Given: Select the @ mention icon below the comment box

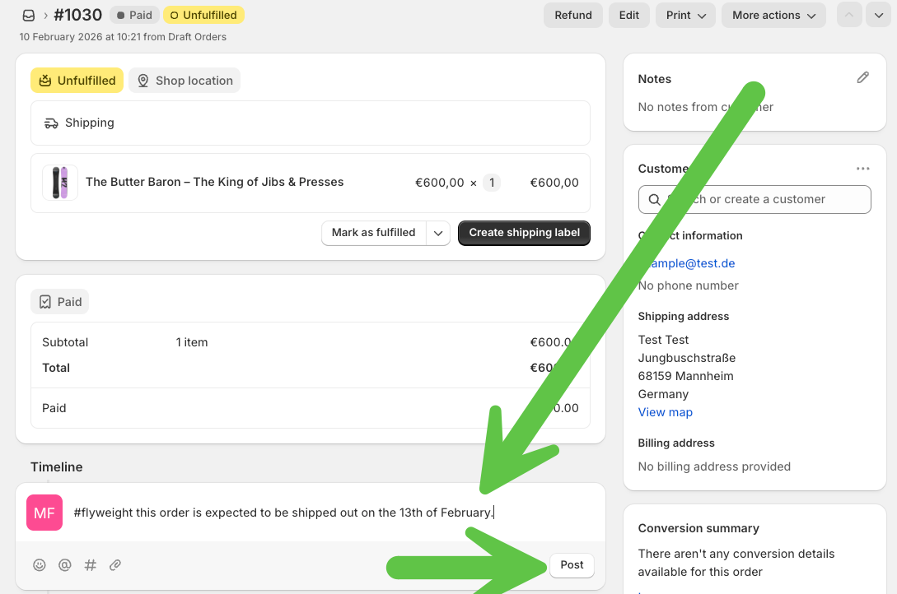Looking at the screenshot, I should [64, 565].
